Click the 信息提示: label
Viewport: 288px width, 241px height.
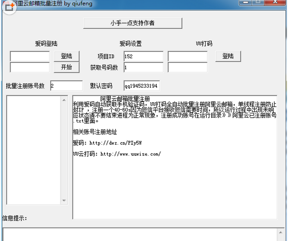(x=15, y=218)
